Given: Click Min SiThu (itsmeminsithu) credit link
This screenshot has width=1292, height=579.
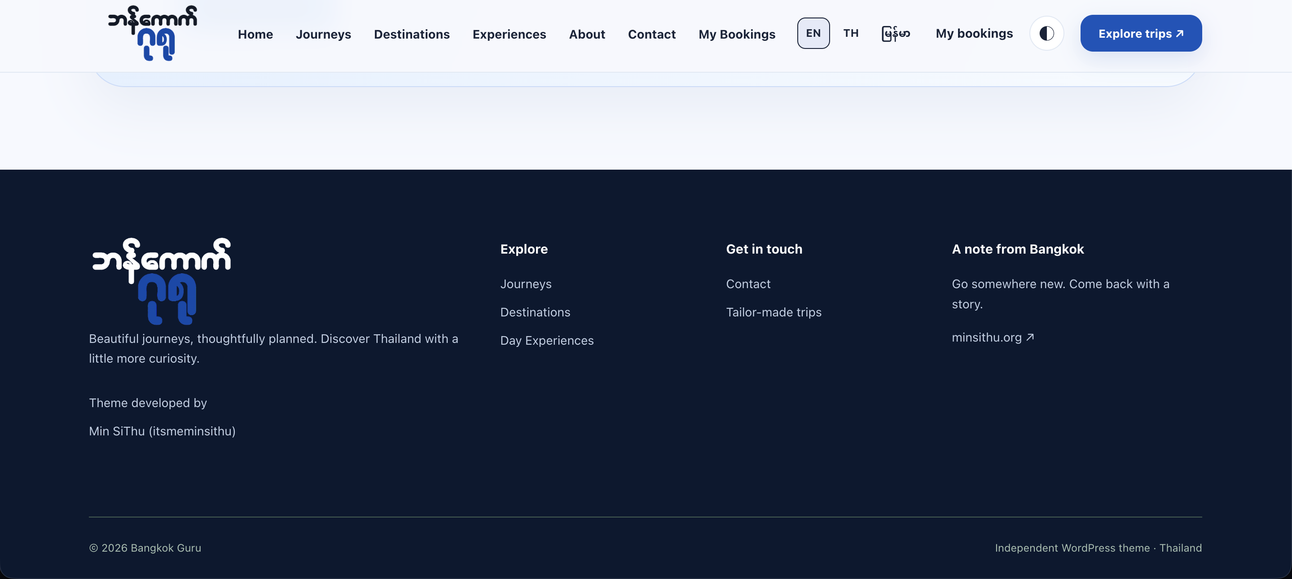Looking at the screenshot, I should click(162, 431).
